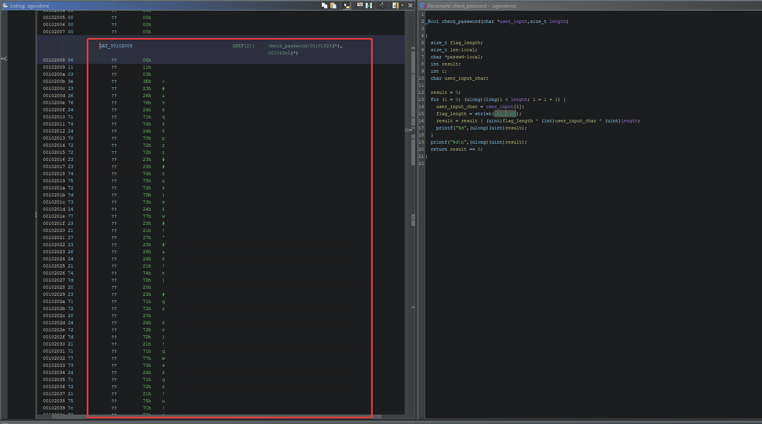Select address 00102008 in listing
The image size is (762, 424).
click(54, 60)
